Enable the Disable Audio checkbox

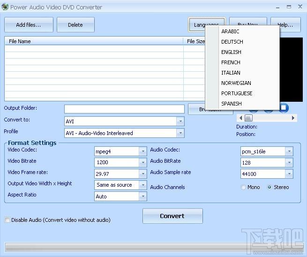[7, 220]
